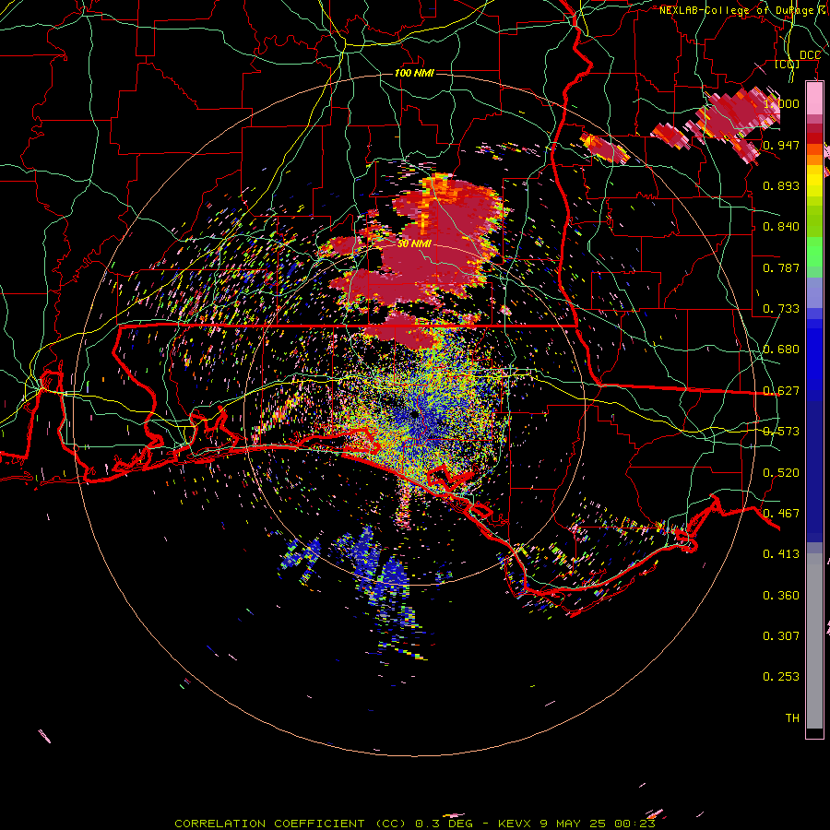
Task: Pick the gray segment of the color bar
Action: [814, 641]
